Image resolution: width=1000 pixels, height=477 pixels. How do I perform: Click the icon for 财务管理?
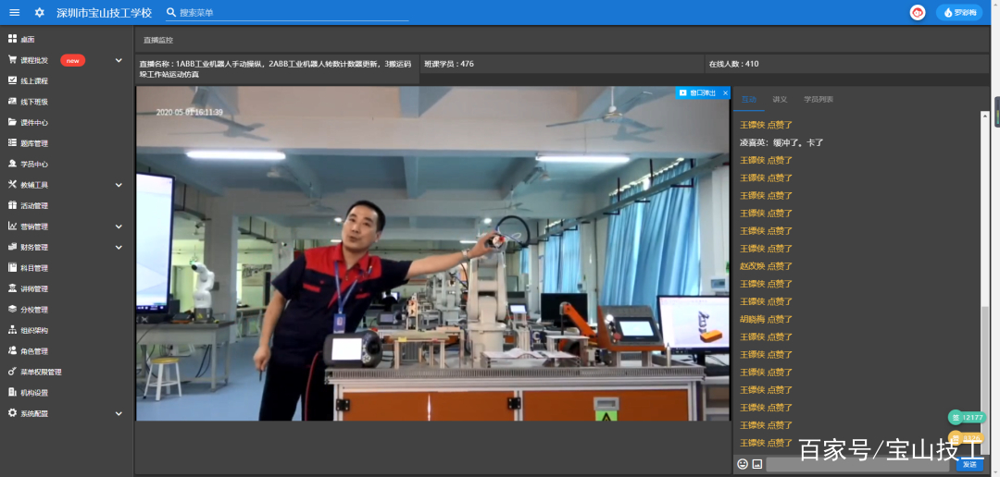point(12,247)
